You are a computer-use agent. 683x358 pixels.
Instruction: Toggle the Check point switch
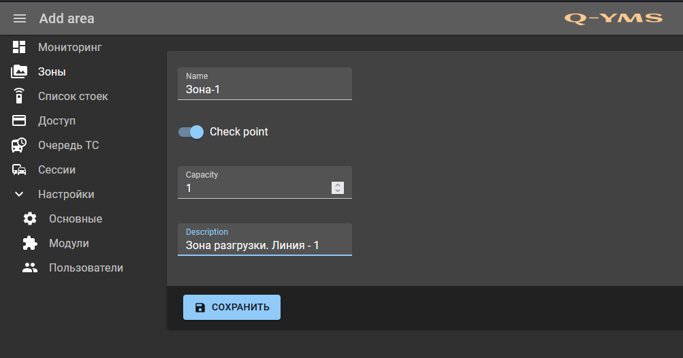191,132
